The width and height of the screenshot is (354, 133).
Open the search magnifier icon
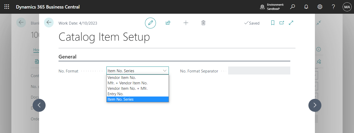click(293, 7)
